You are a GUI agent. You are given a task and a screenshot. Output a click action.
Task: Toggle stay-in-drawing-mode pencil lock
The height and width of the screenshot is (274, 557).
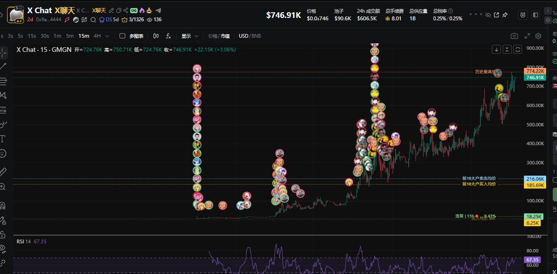(x=3, y=220)
